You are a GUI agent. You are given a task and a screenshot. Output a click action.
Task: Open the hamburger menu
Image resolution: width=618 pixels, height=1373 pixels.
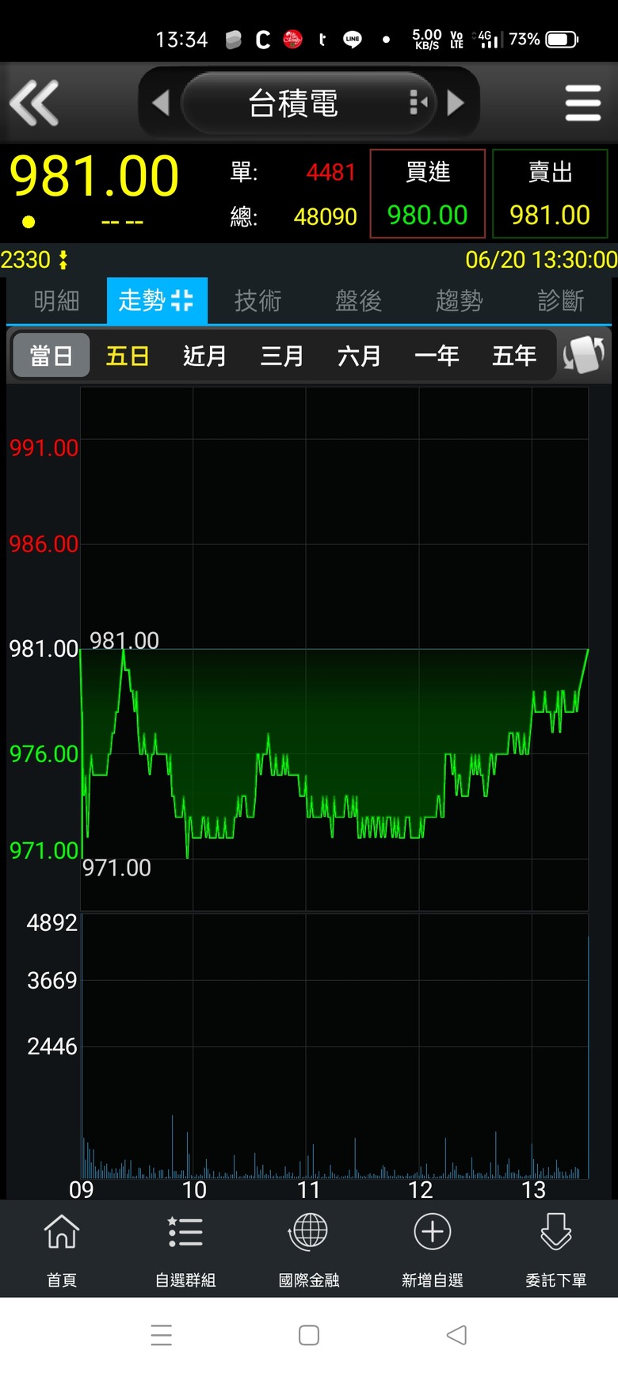point(583,103)
